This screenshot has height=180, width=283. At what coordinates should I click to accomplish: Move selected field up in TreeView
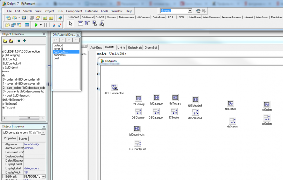(x=19, y=41)
